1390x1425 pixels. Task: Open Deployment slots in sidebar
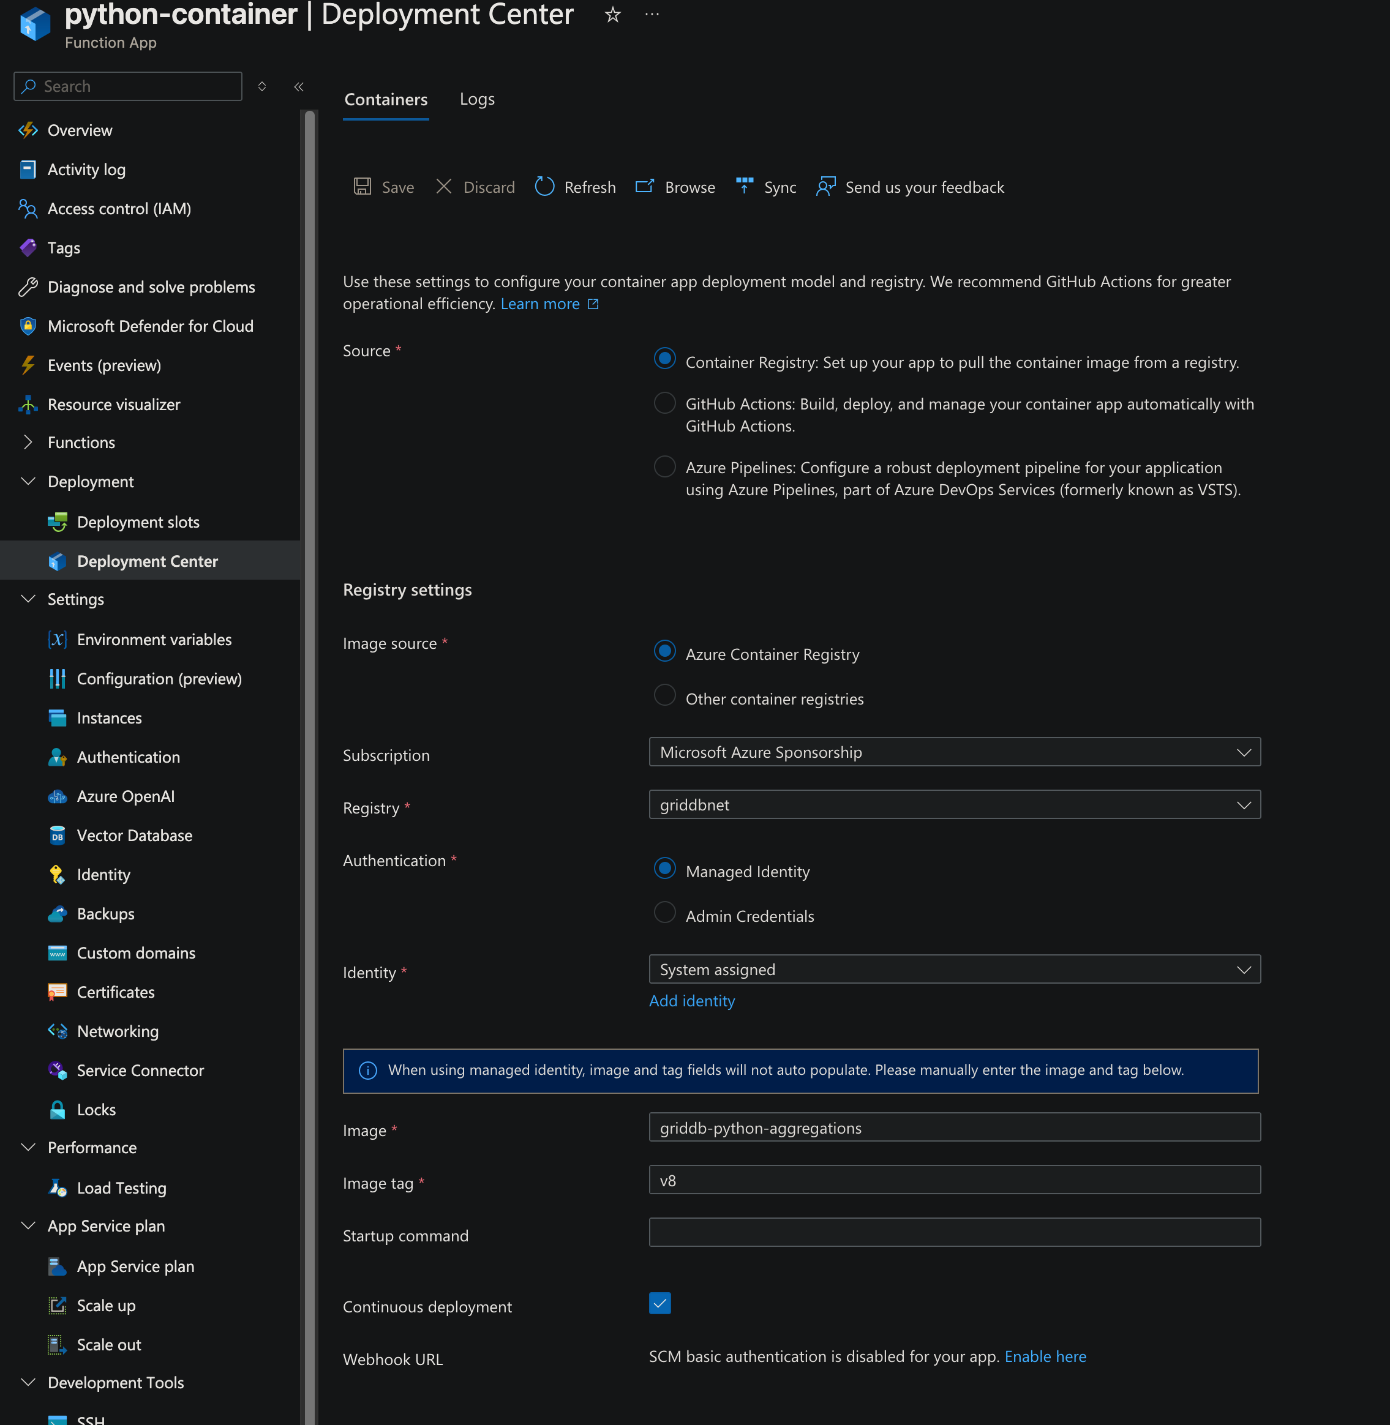click(138, 522)
